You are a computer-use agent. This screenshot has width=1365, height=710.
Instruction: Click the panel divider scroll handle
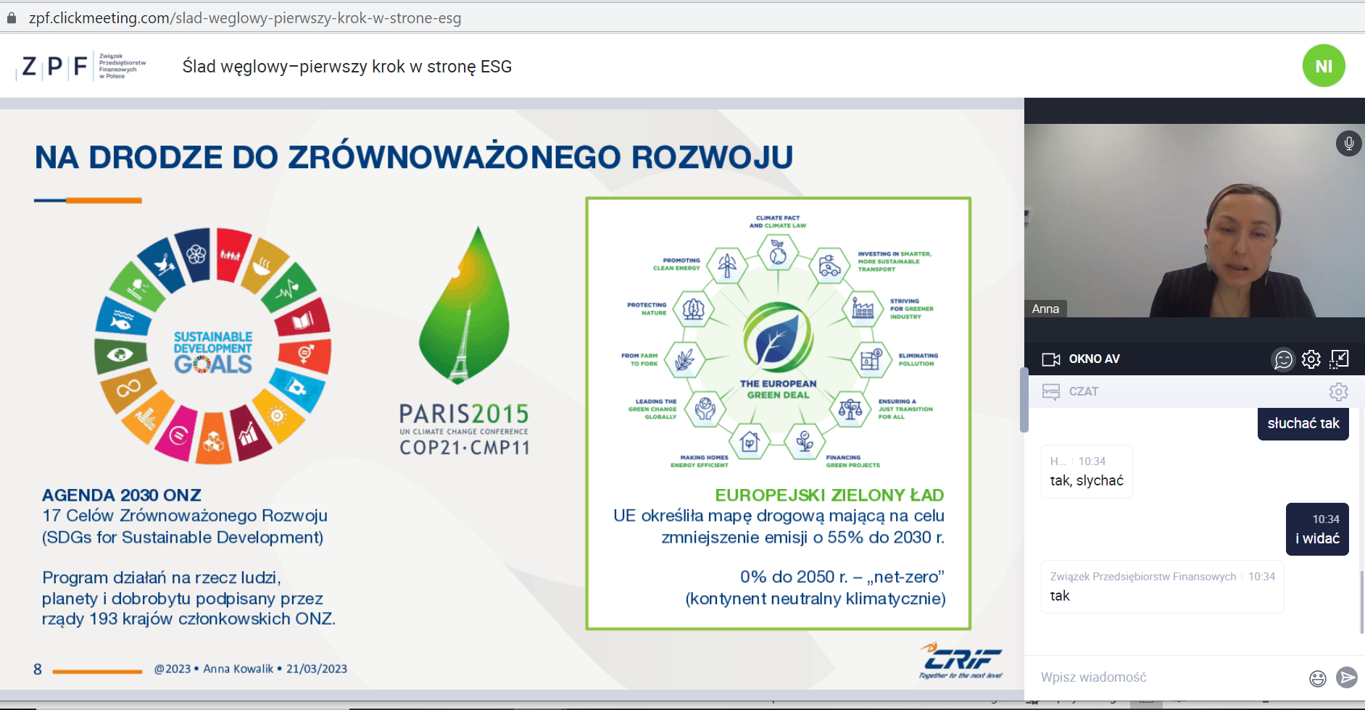pyautogui.click(x=1024, y=400)
